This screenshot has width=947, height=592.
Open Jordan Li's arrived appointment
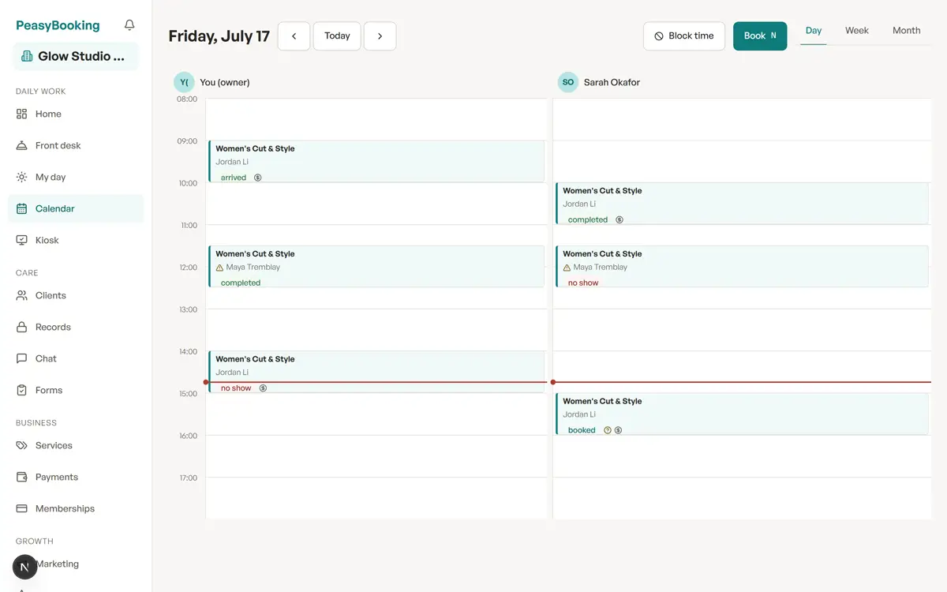pos(376,161)
